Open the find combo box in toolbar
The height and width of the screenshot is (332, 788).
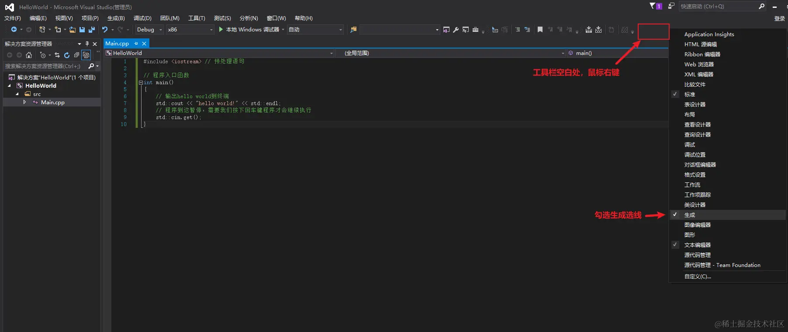tap(399, 30)
